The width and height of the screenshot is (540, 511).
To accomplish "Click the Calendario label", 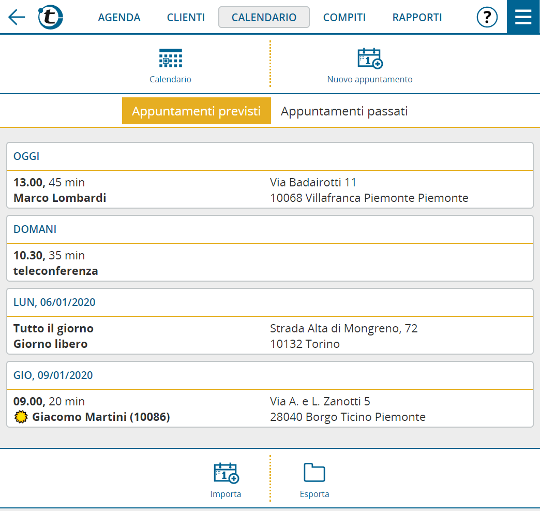I will click(171, 79).
